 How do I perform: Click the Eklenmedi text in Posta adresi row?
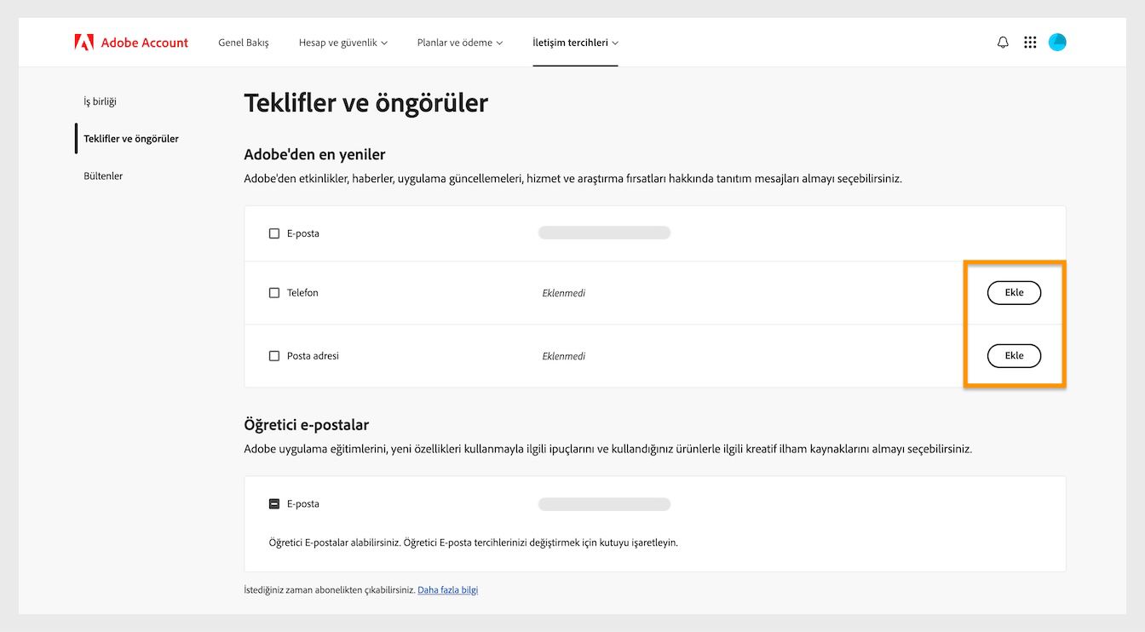pyautogui.click(x=564, y=356)
